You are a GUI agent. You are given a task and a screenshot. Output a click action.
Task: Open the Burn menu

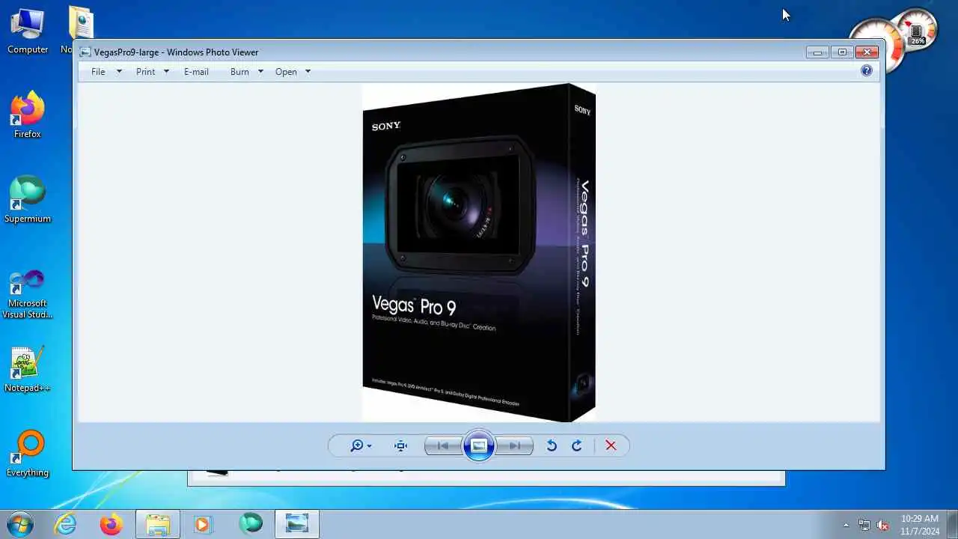(x=239, y=72)
